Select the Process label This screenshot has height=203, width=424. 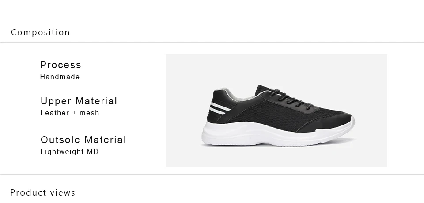point(61,65)
